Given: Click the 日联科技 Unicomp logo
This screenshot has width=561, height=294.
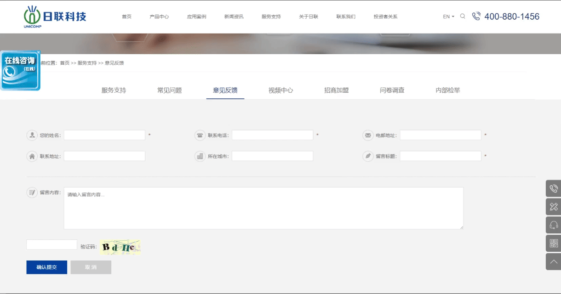Looking at the screenshot, I should coord(55,17).
